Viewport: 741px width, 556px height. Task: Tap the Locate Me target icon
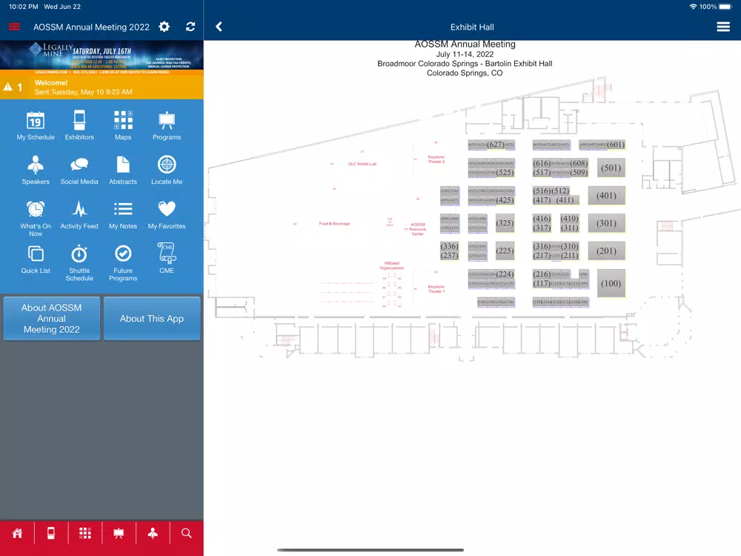167,165
